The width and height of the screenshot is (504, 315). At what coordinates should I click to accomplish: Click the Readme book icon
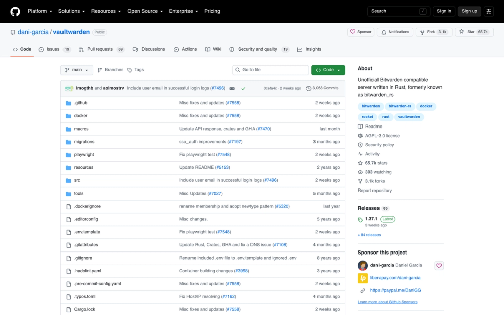click(x=360, y=127)
